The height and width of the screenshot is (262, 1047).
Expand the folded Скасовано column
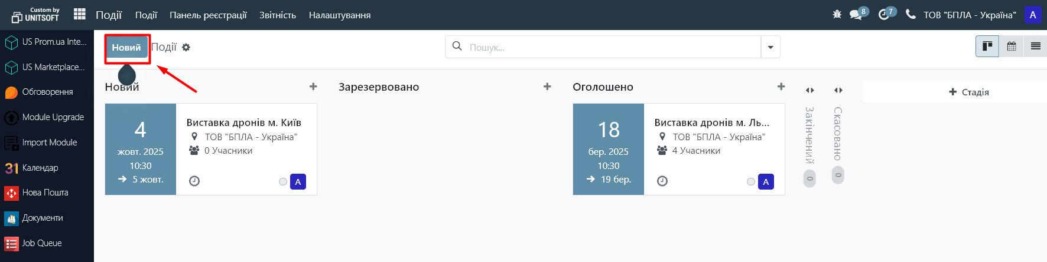click(x=838, y=90)
